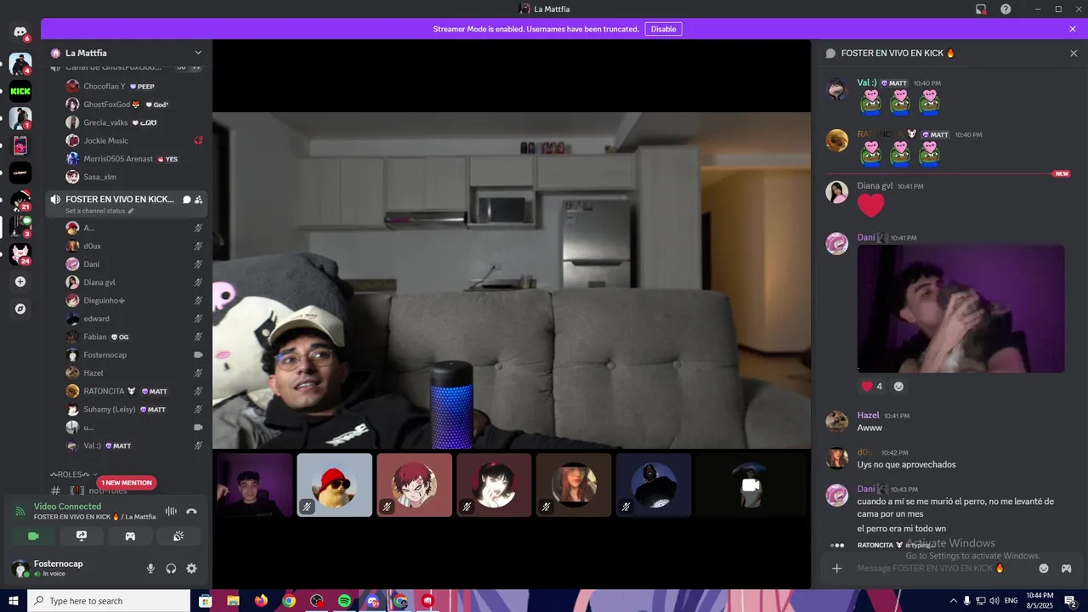Open system volume control in tray

(x=994, y=601)
